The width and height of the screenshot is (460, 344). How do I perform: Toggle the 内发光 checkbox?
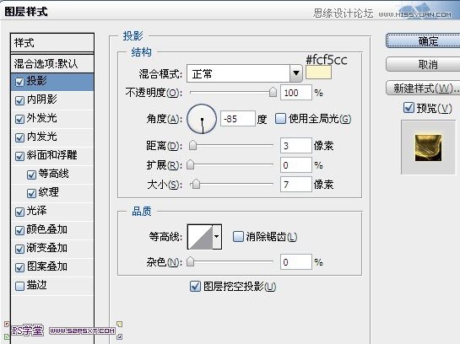tap(19, 137)
